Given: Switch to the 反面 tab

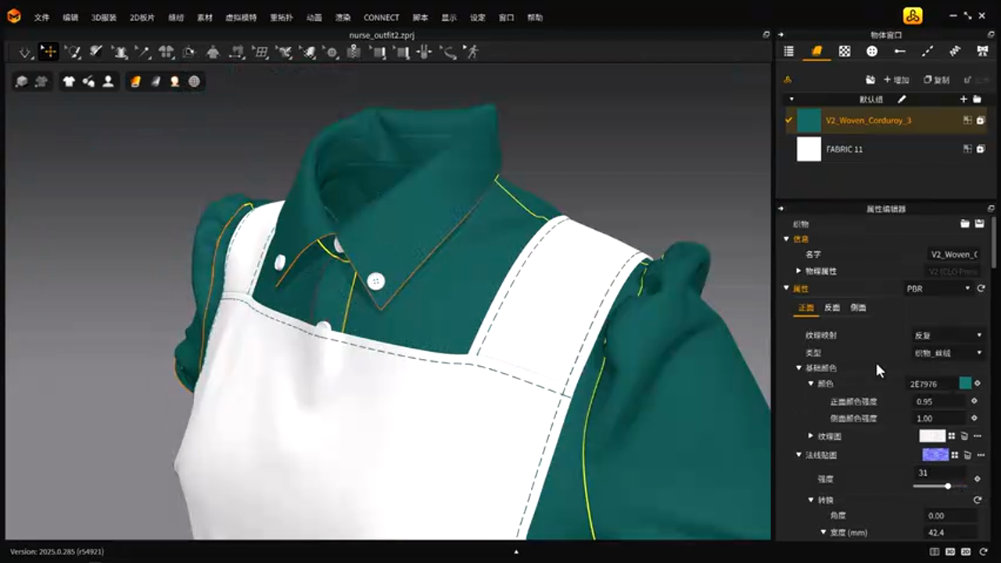Looking at the screenshot, I should 831,307.
